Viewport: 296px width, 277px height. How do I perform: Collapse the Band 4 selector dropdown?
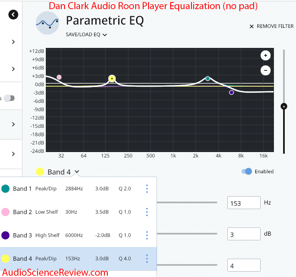(77, 172)
